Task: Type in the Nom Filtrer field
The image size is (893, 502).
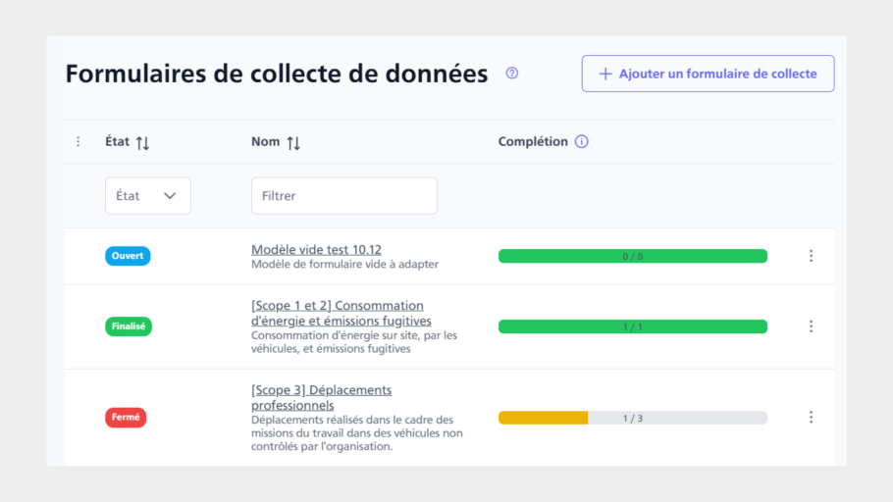Action: pyautogui.click(x=343, y=196)
